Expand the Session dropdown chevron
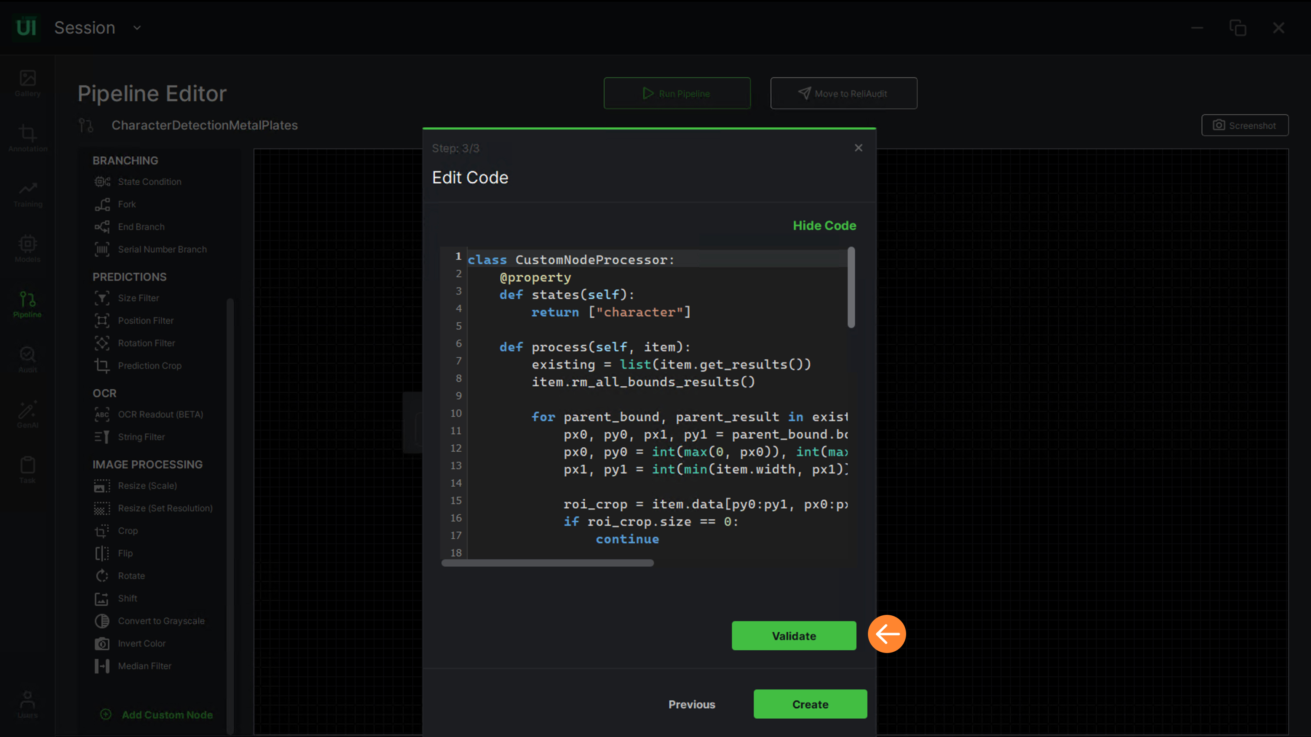The height and width of the screenshot is (737, 1311). pos(137,28)
